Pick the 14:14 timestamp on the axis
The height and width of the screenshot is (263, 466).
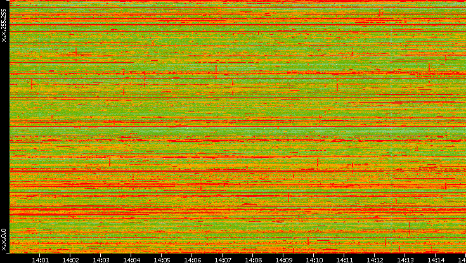point(436,260)
